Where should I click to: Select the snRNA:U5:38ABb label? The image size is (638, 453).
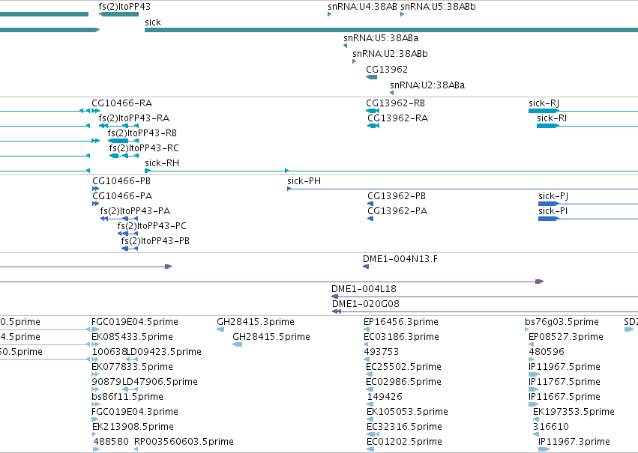click(x=438, y=7)
